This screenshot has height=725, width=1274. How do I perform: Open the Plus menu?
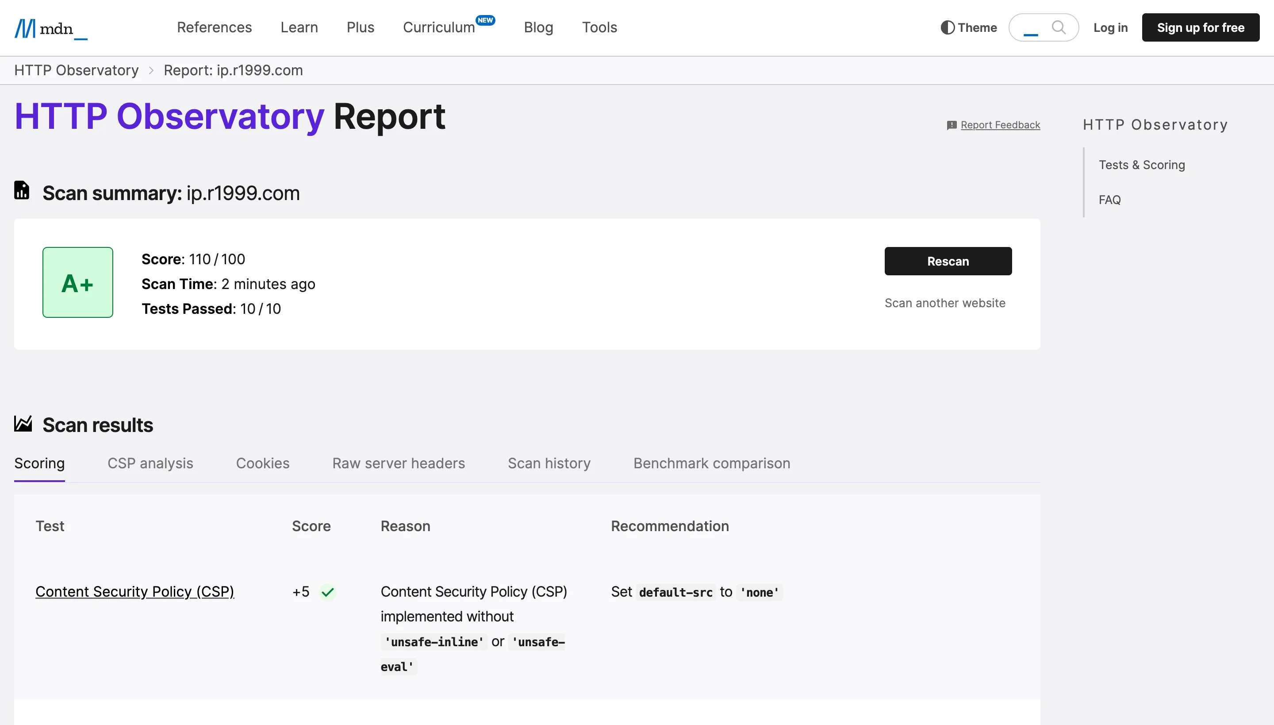tap(360, 27)
